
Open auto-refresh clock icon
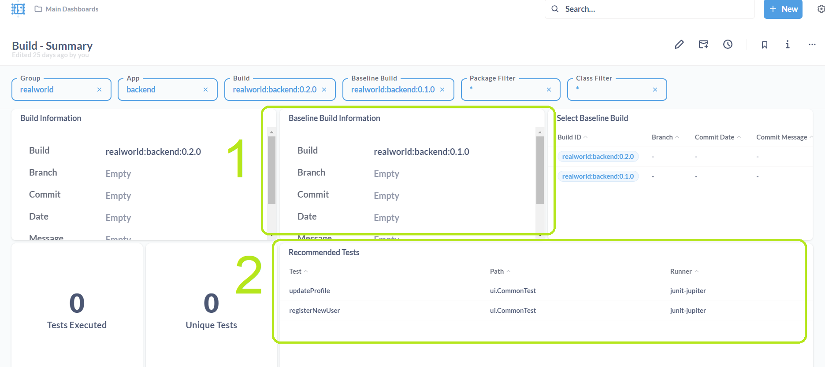(x=728, y=44)
